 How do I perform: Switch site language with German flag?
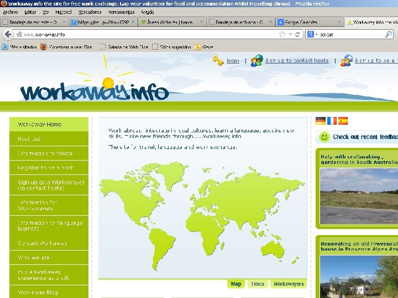(x=320, y=121)
